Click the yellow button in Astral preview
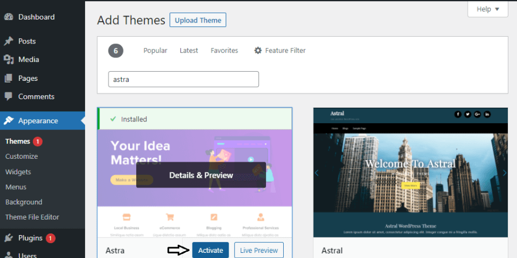517x258 pixels. click(411, 186)
